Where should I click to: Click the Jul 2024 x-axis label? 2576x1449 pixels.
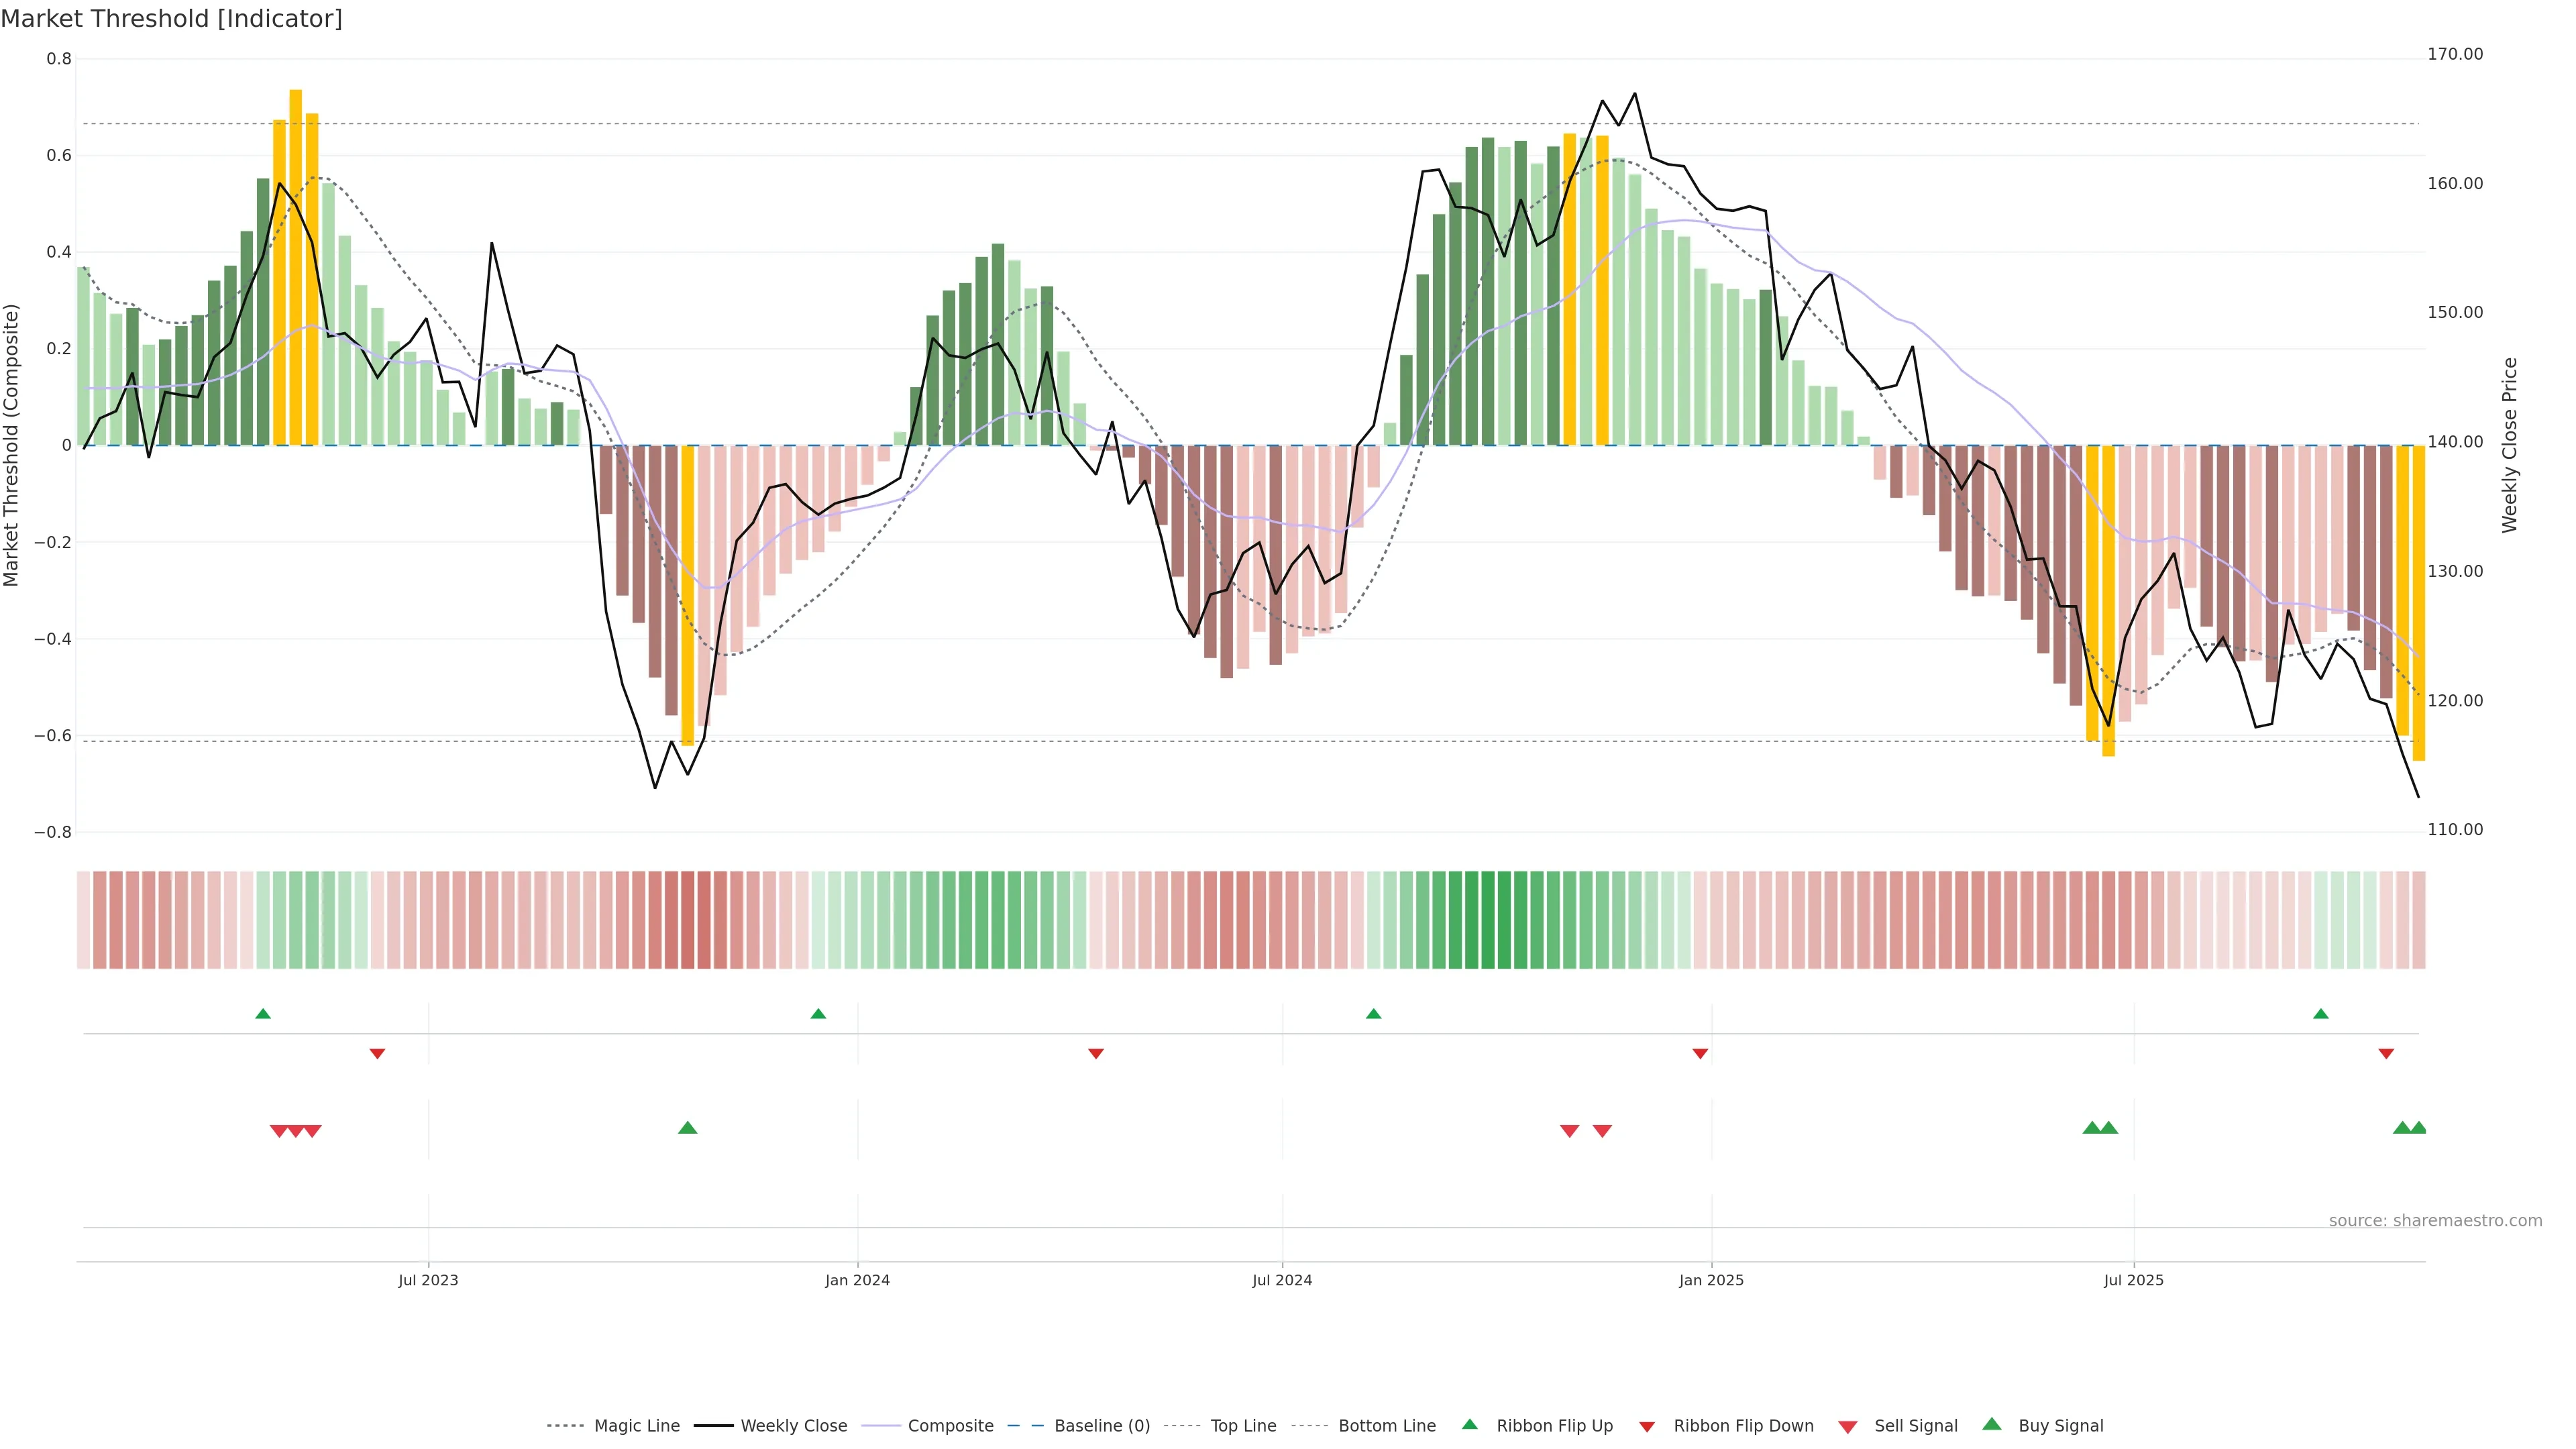[x=1282, y=1280]
